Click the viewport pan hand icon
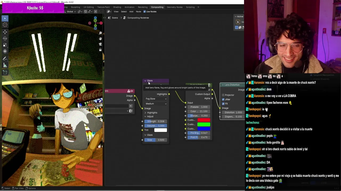The height and width of the screenshot is (191, 341). (x=100, y=39)
